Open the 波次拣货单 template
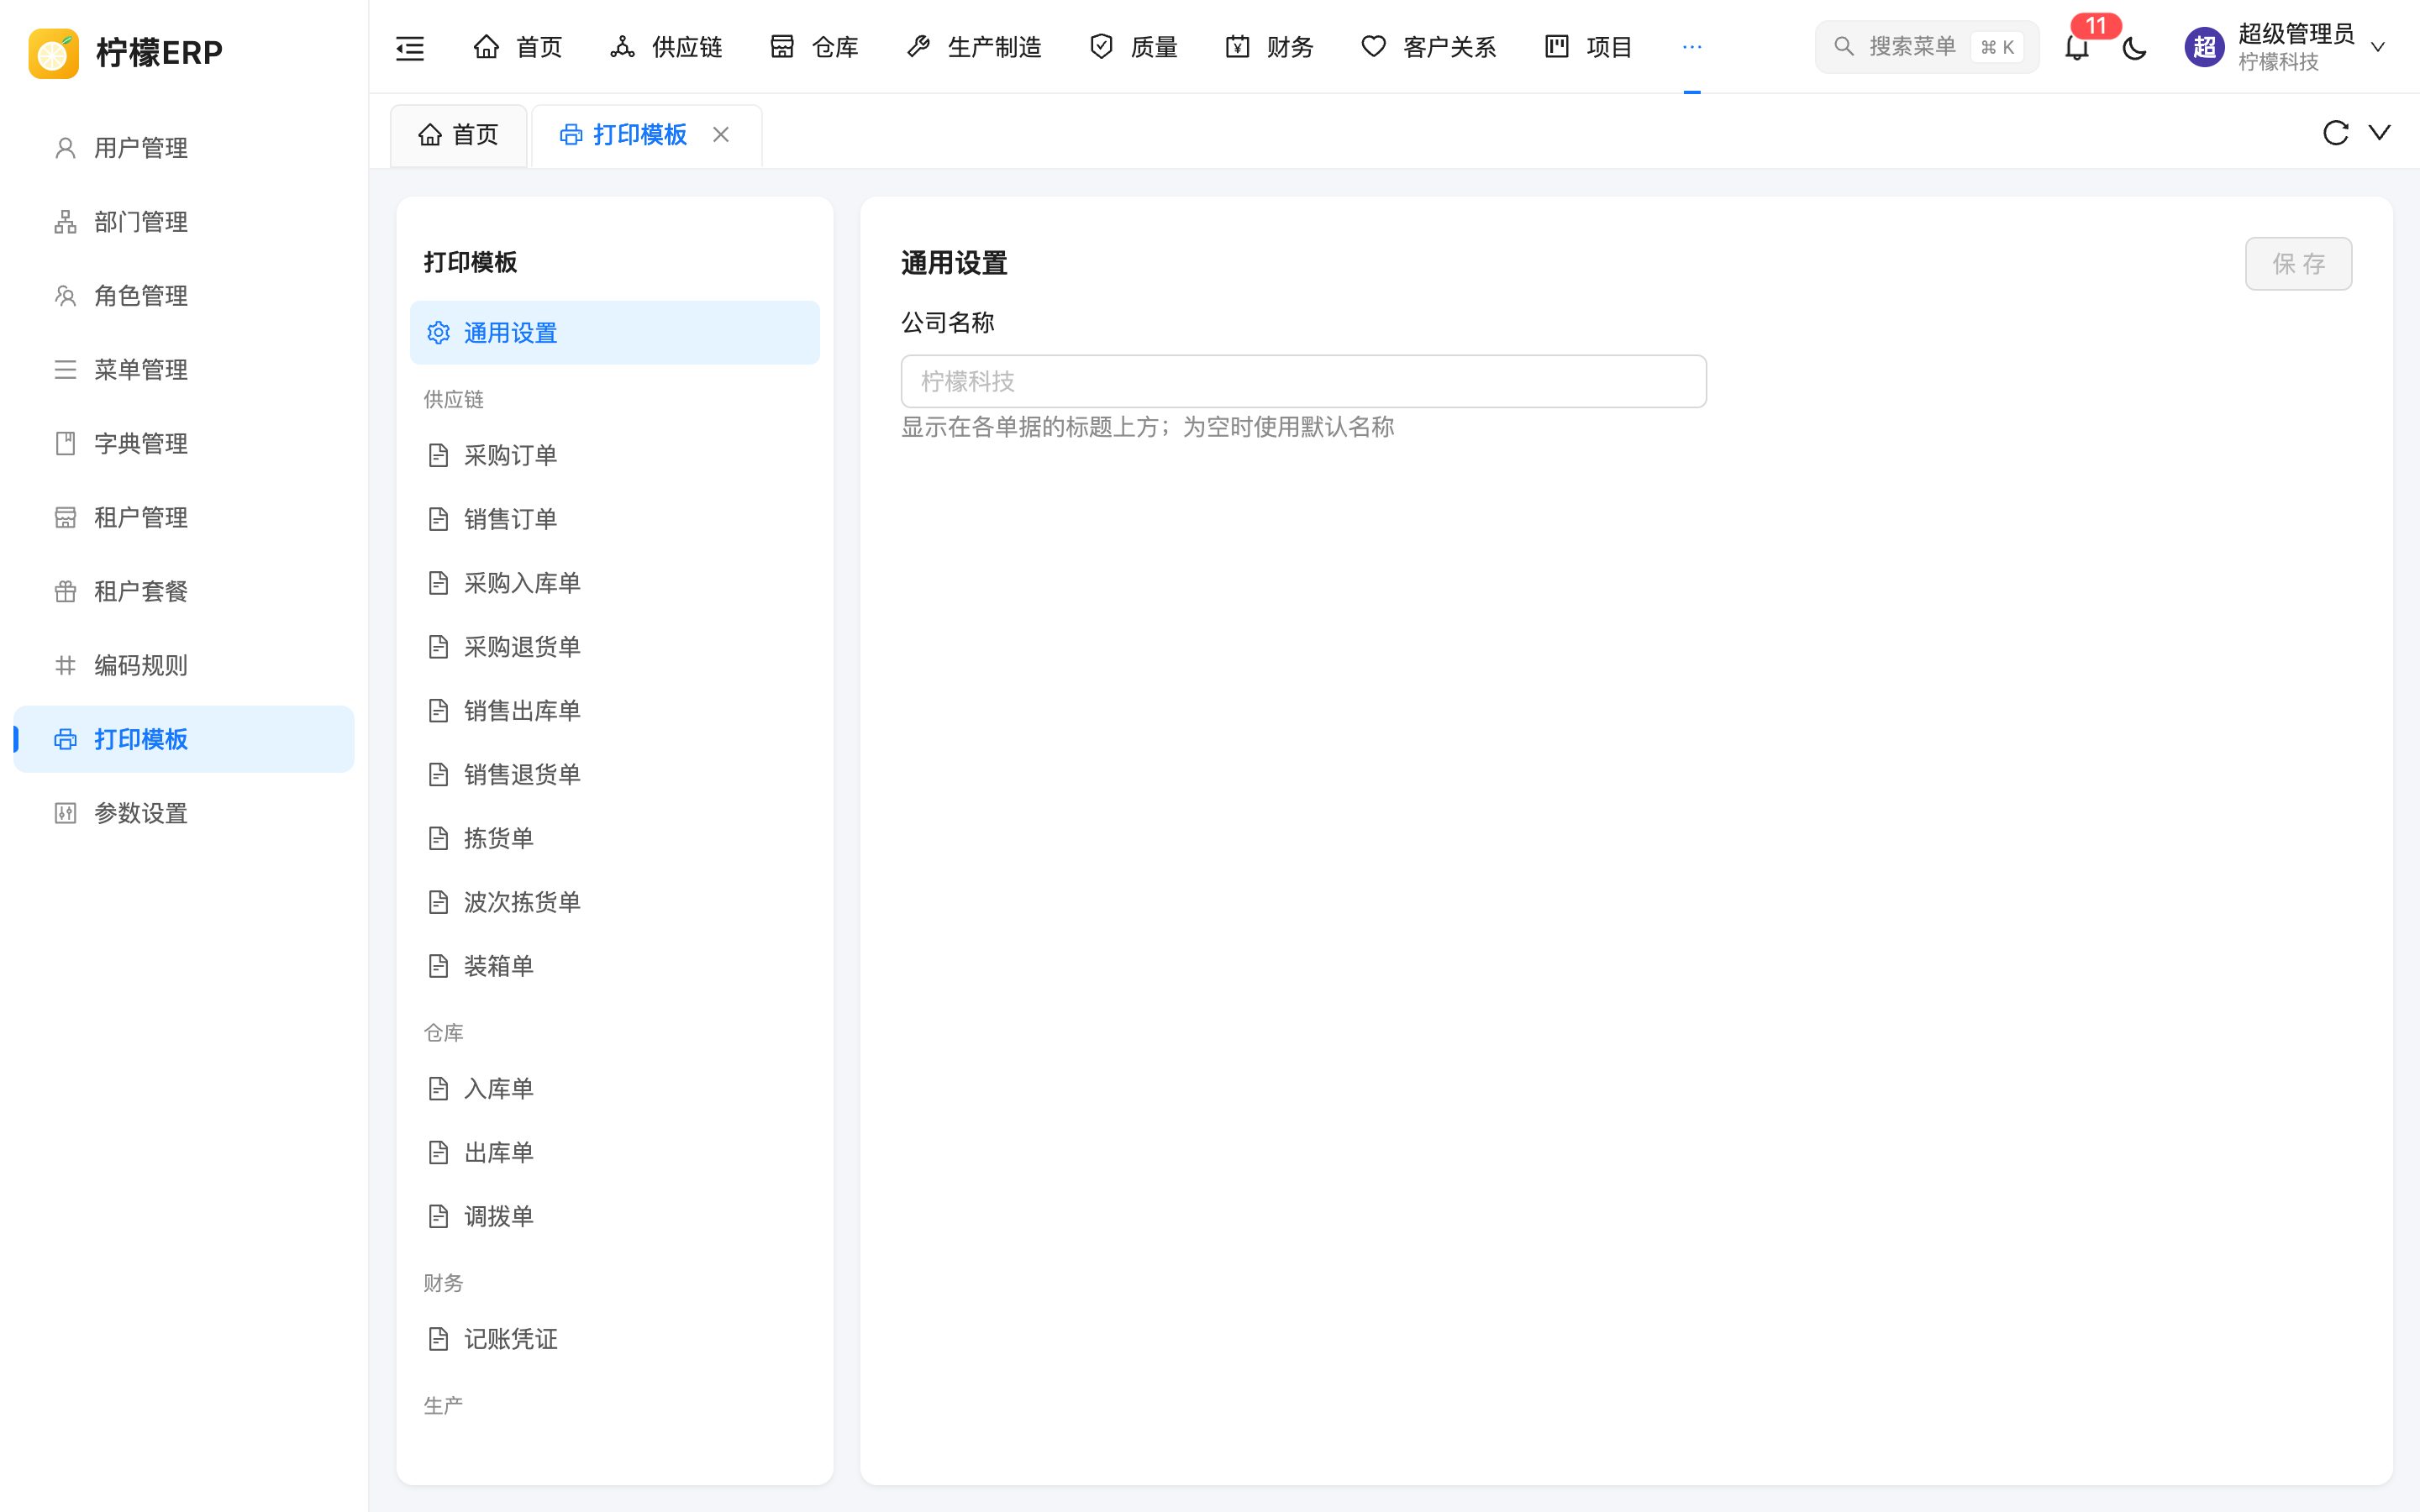The height and width of the screenshot is (1512, 2420). pyautogui.click(x=614, y=902)
